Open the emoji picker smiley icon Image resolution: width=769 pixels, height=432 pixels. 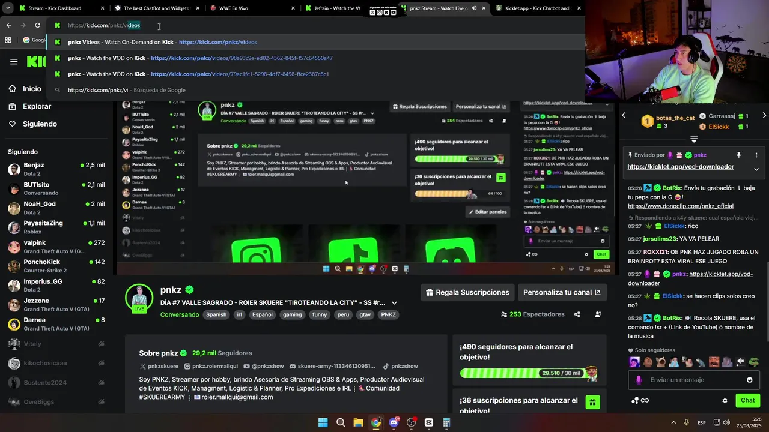(750, 380)
